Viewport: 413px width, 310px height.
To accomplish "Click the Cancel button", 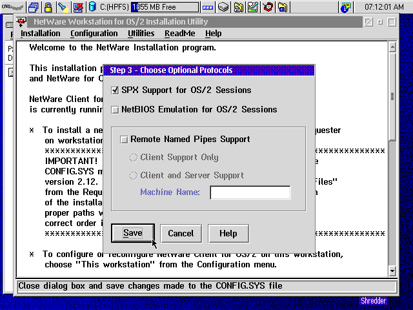I will click(181, 233).
